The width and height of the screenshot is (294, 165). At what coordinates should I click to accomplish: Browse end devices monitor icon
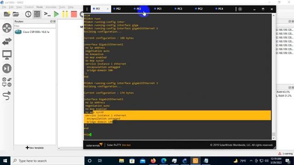tap(7, 55)
